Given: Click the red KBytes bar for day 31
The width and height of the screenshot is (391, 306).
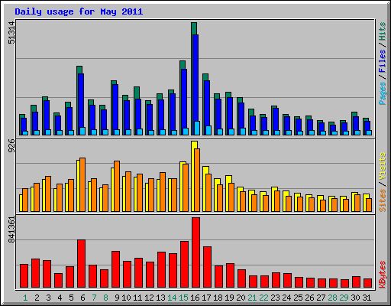Looking at the screenshot, I should coord(368,283).
